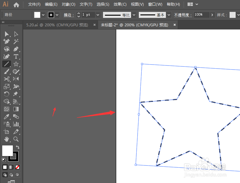Open stroke color dropdown in control bar
This screenshot has height=183, width=240.
tap(57, 15)
